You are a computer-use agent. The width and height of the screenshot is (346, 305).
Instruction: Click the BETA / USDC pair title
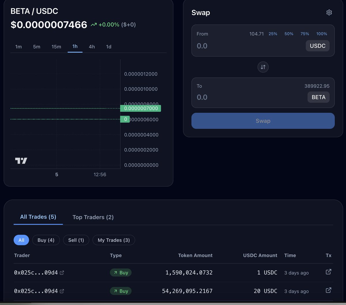34,11
